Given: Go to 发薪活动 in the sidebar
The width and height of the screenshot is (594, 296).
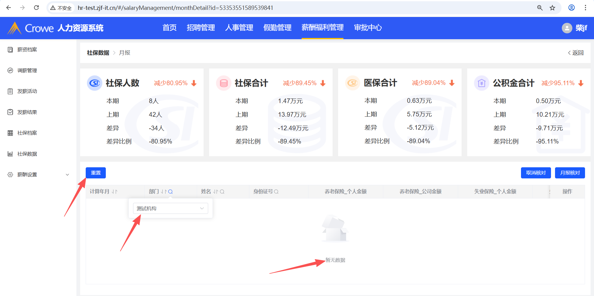Looking at the screenshot, I should [x=27, y=91].
